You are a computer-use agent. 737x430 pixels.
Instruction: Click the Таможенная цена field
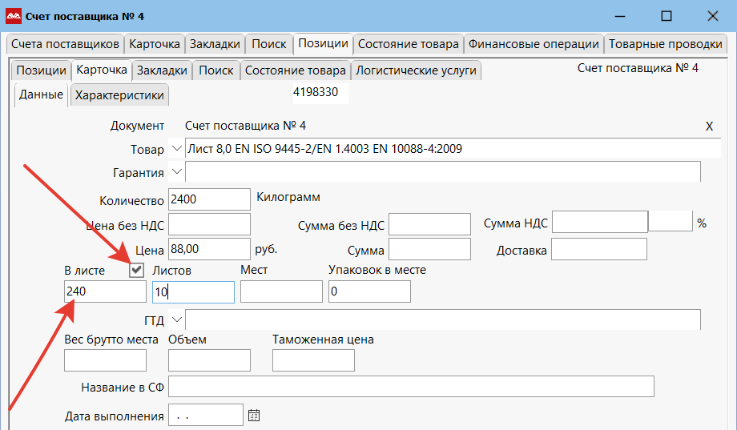(x=313, y=361)
